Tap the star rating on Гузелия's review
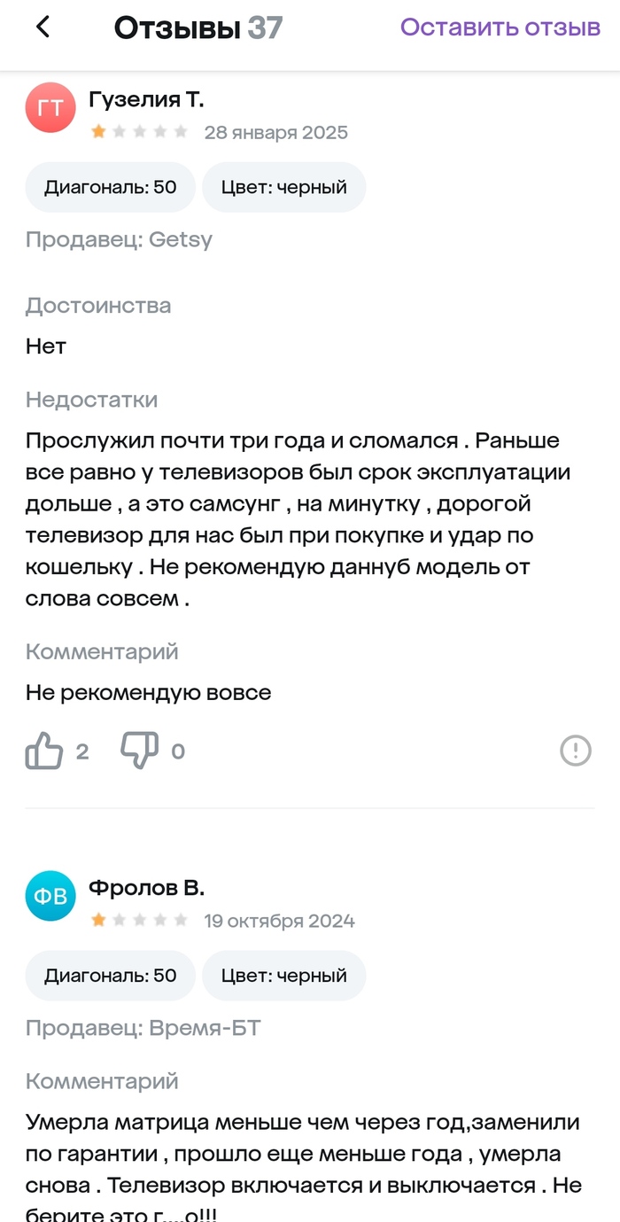Viewport: 620px width, 1222px height. [x=139, y=132]
